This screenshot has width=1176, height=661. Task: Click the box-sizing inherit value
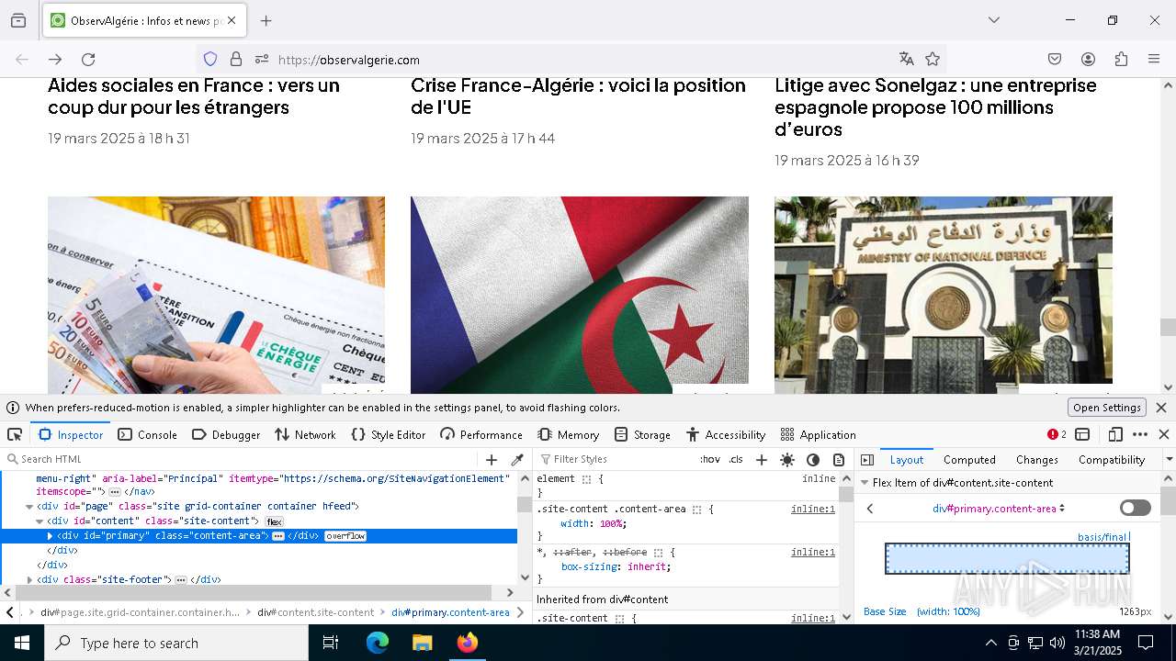[x=647, y=566]
